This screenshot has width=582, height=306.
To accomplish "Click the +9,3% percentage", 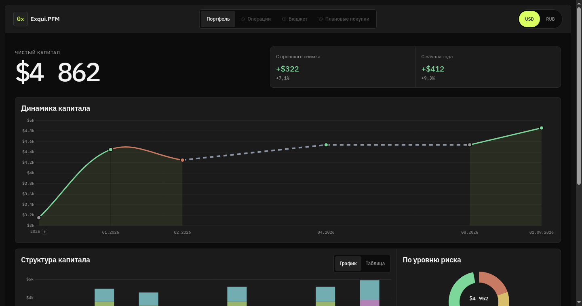I will point(428,78).
